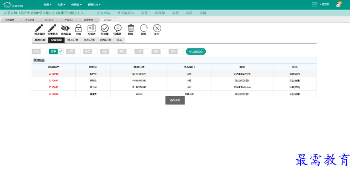Click the speech bubble reminder icon
Viewport: 354px width, 175px height.
click(118, 28)
